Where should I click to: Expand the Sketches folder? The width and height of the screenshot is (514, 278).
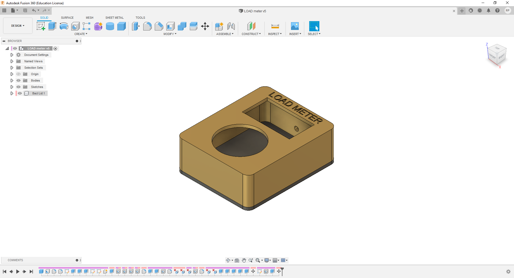(12, 87)
